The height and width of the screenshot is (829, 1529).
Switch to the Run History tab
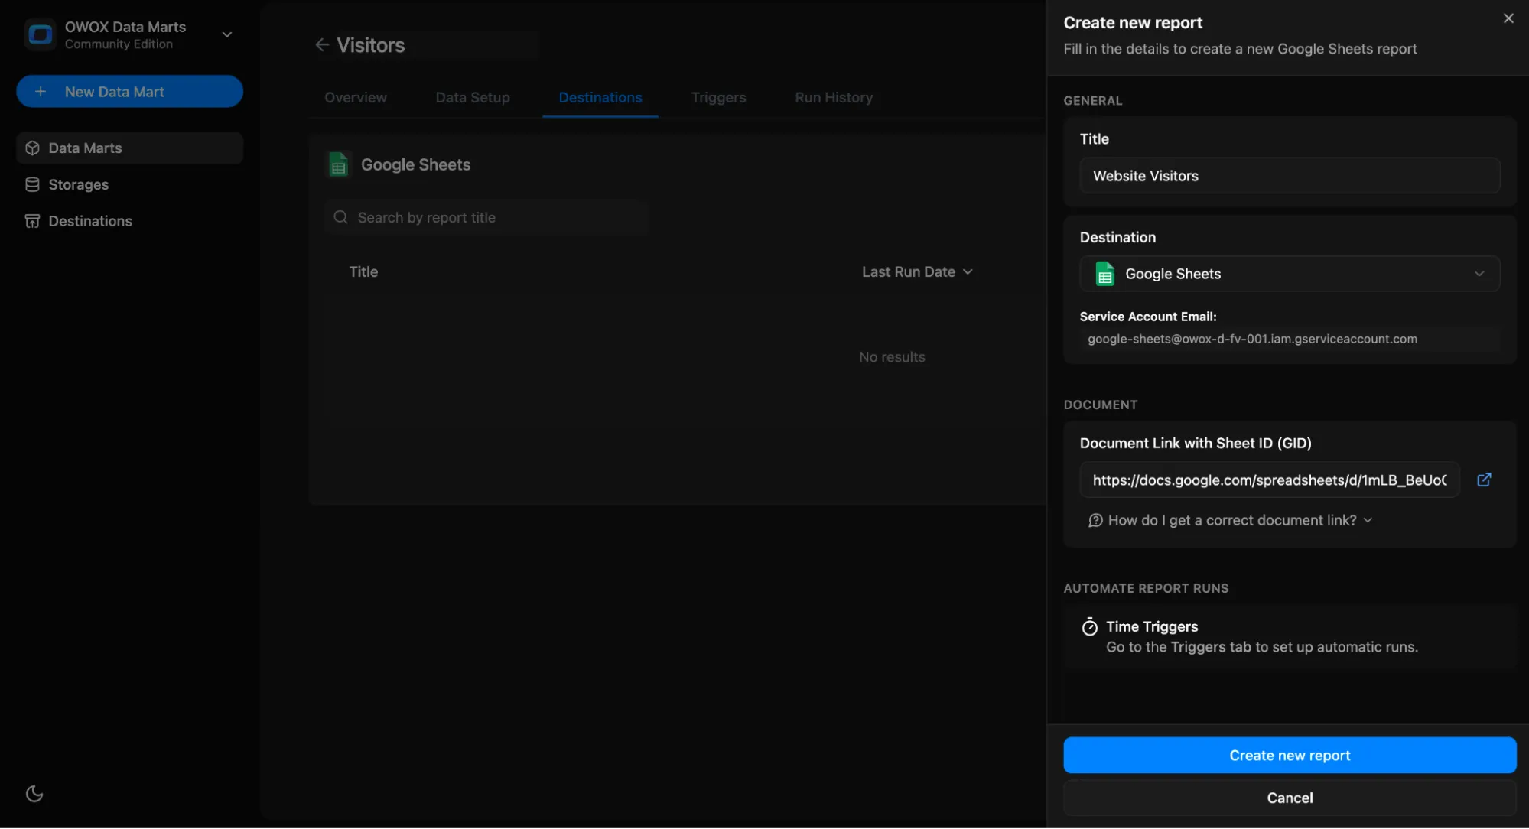coord(833,97)
